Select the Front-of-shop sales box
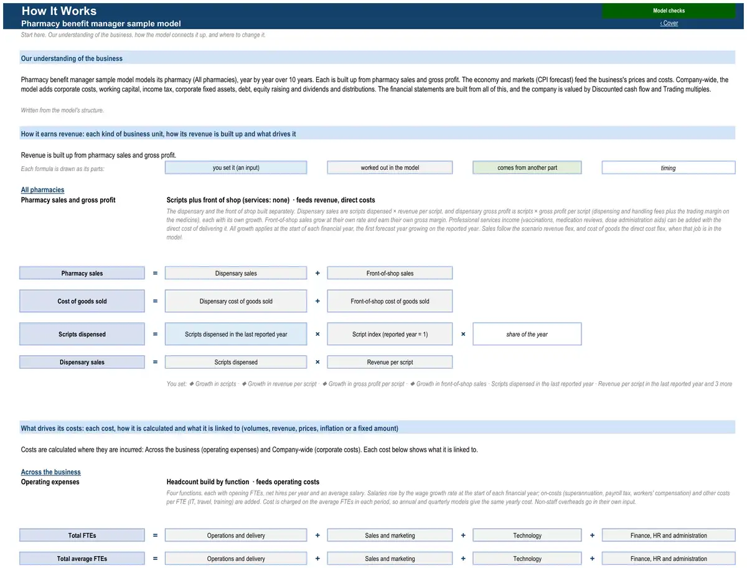This screenshot has width=747, height=568. coord(390,273)
